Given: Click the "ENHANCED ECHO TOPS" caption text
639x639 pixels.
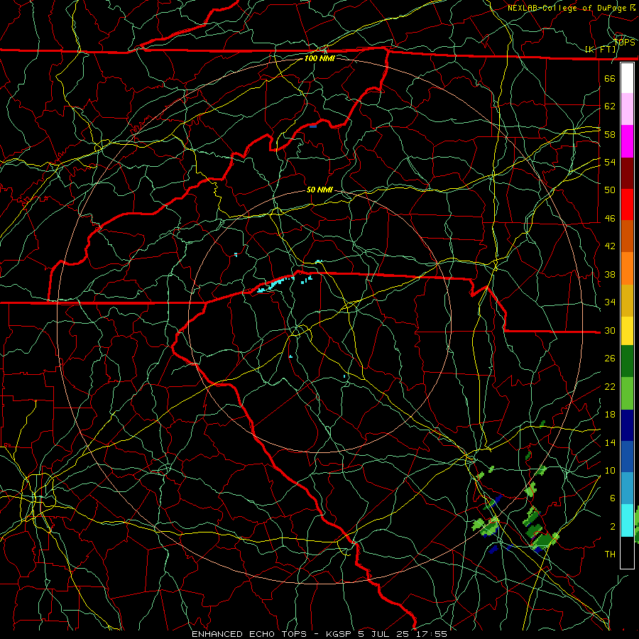Looking at the screenshot, I should 249,634.
